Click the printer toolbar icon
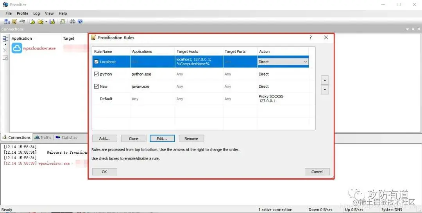 tap(72, 21)
